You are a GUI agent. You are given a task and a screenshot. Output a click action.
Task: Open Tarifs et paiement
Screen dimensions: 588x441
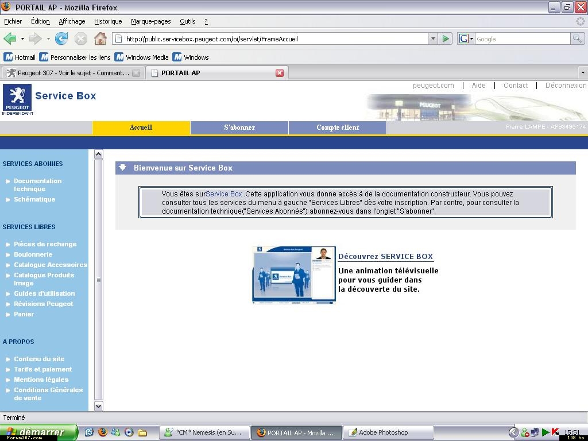pos(42,369)
